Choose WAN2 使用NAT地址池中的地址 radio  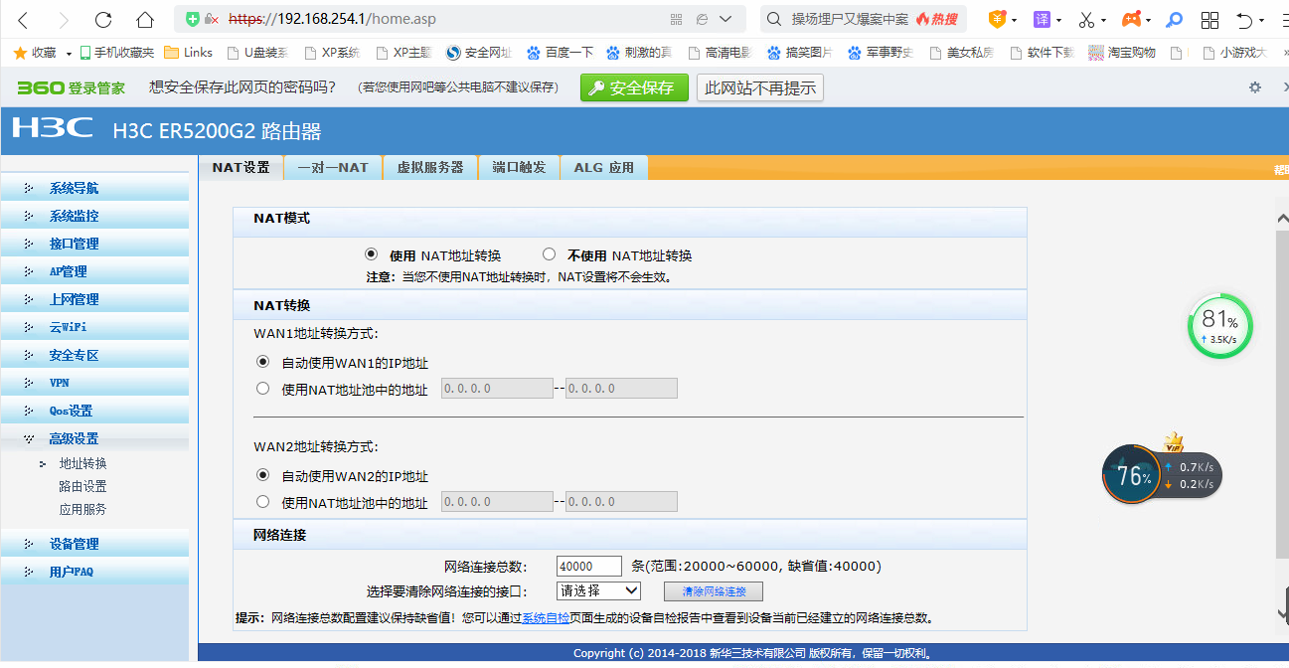262,502
